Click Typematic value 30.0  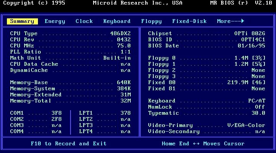(258, 113)
